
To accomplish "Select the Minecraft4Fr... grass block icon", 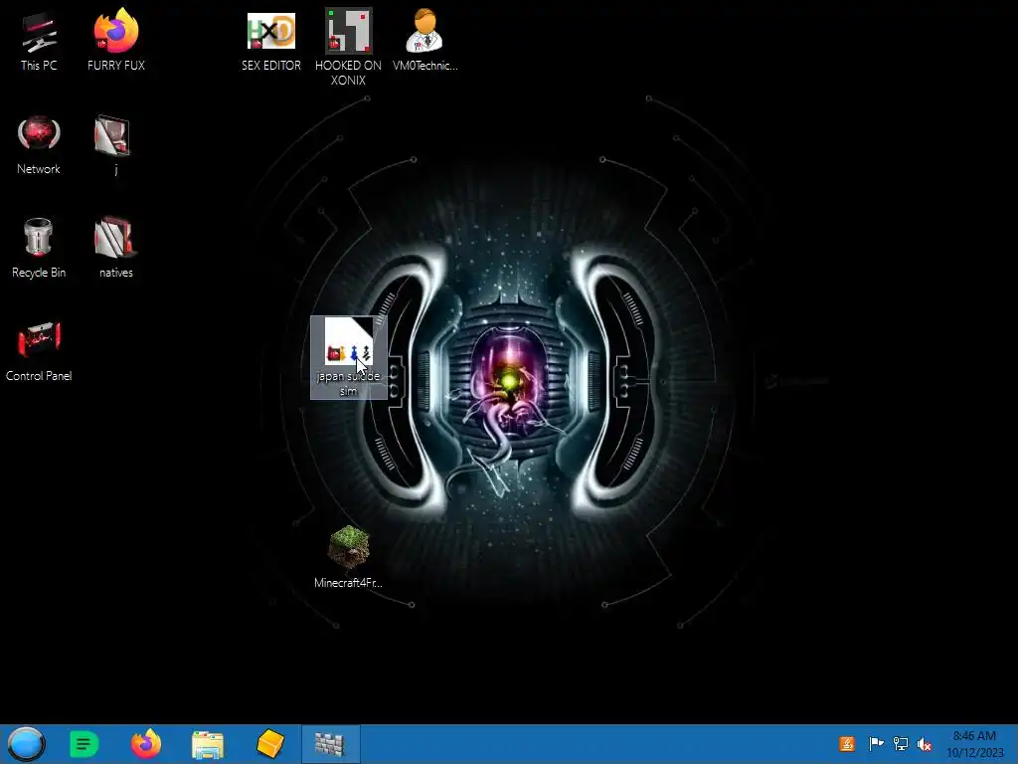I will (348, 557).
